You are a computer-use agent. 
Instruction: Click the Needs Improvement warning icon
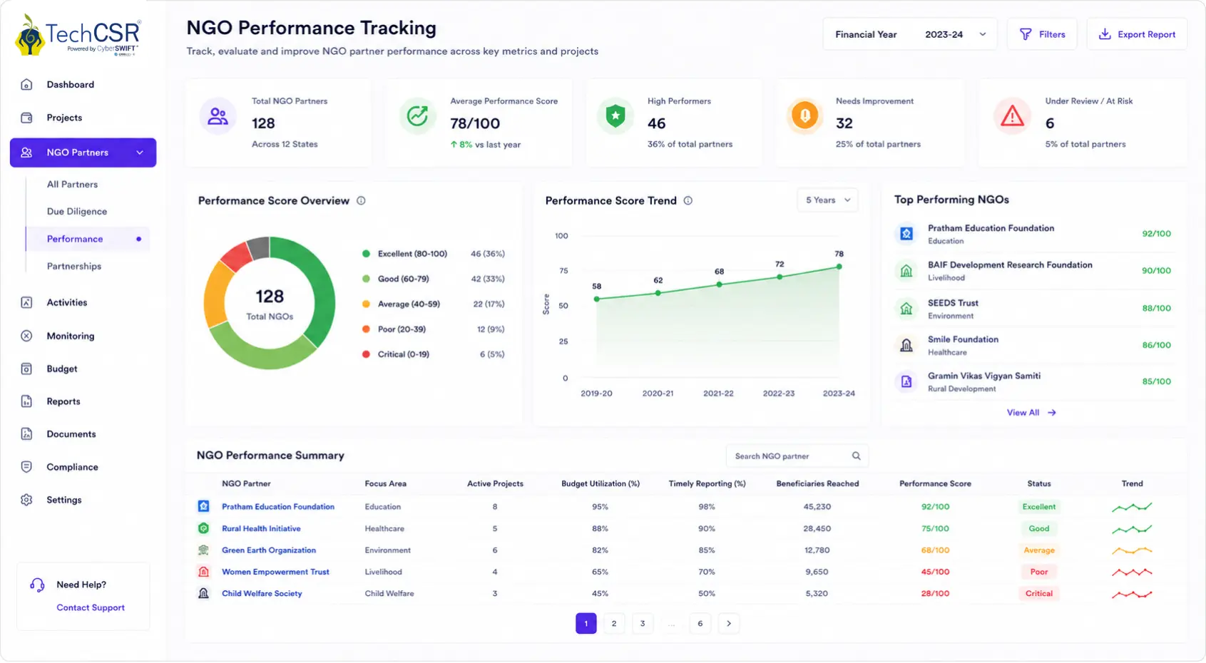pyautogui.click(x=804, y=115)
